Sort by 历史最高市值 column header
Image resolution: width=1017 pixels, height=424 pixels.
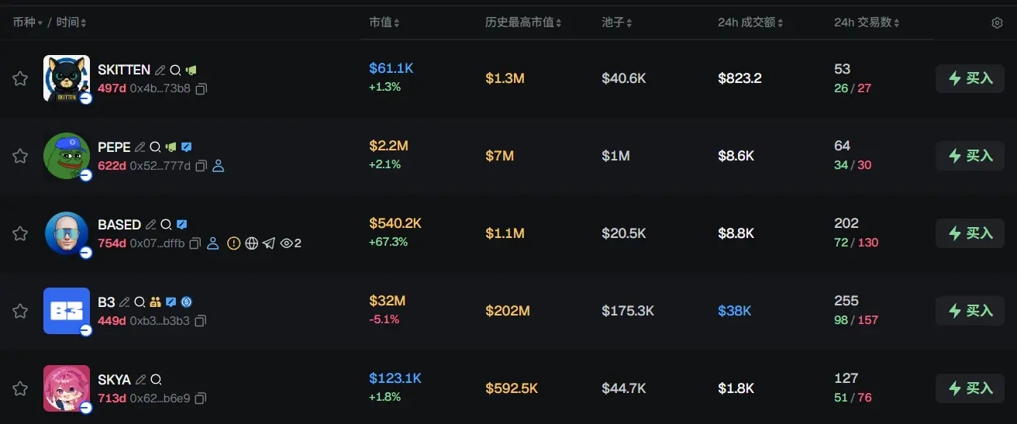click(x=523, y=23)
